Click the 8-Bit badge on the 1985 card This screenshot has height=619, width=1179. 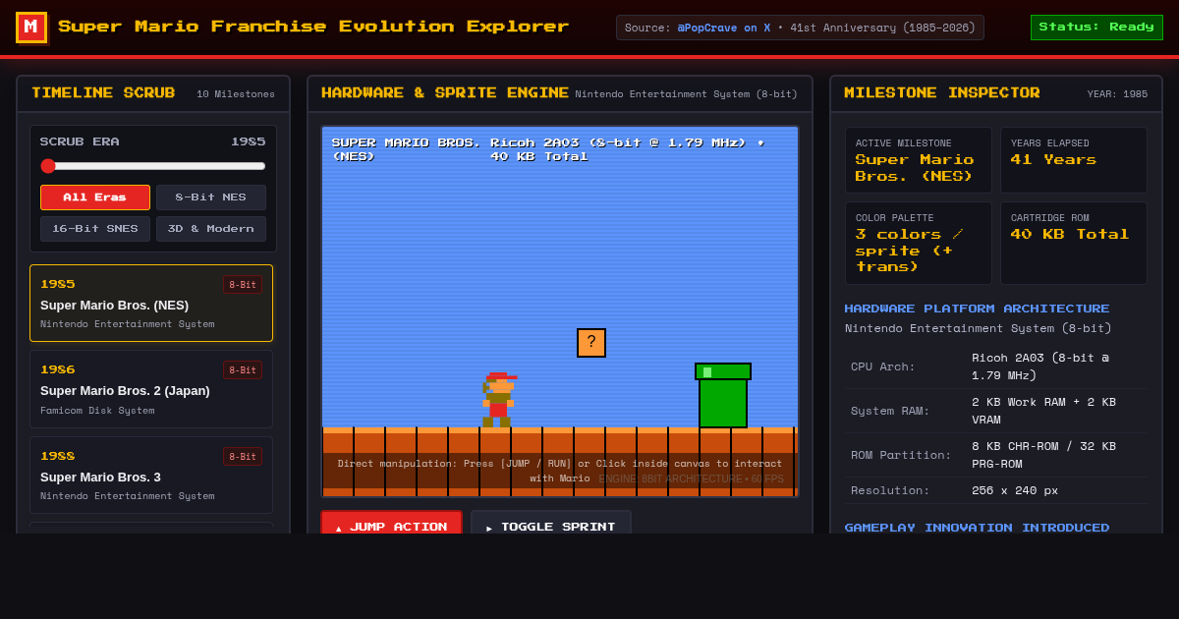(x=243, y=285)
